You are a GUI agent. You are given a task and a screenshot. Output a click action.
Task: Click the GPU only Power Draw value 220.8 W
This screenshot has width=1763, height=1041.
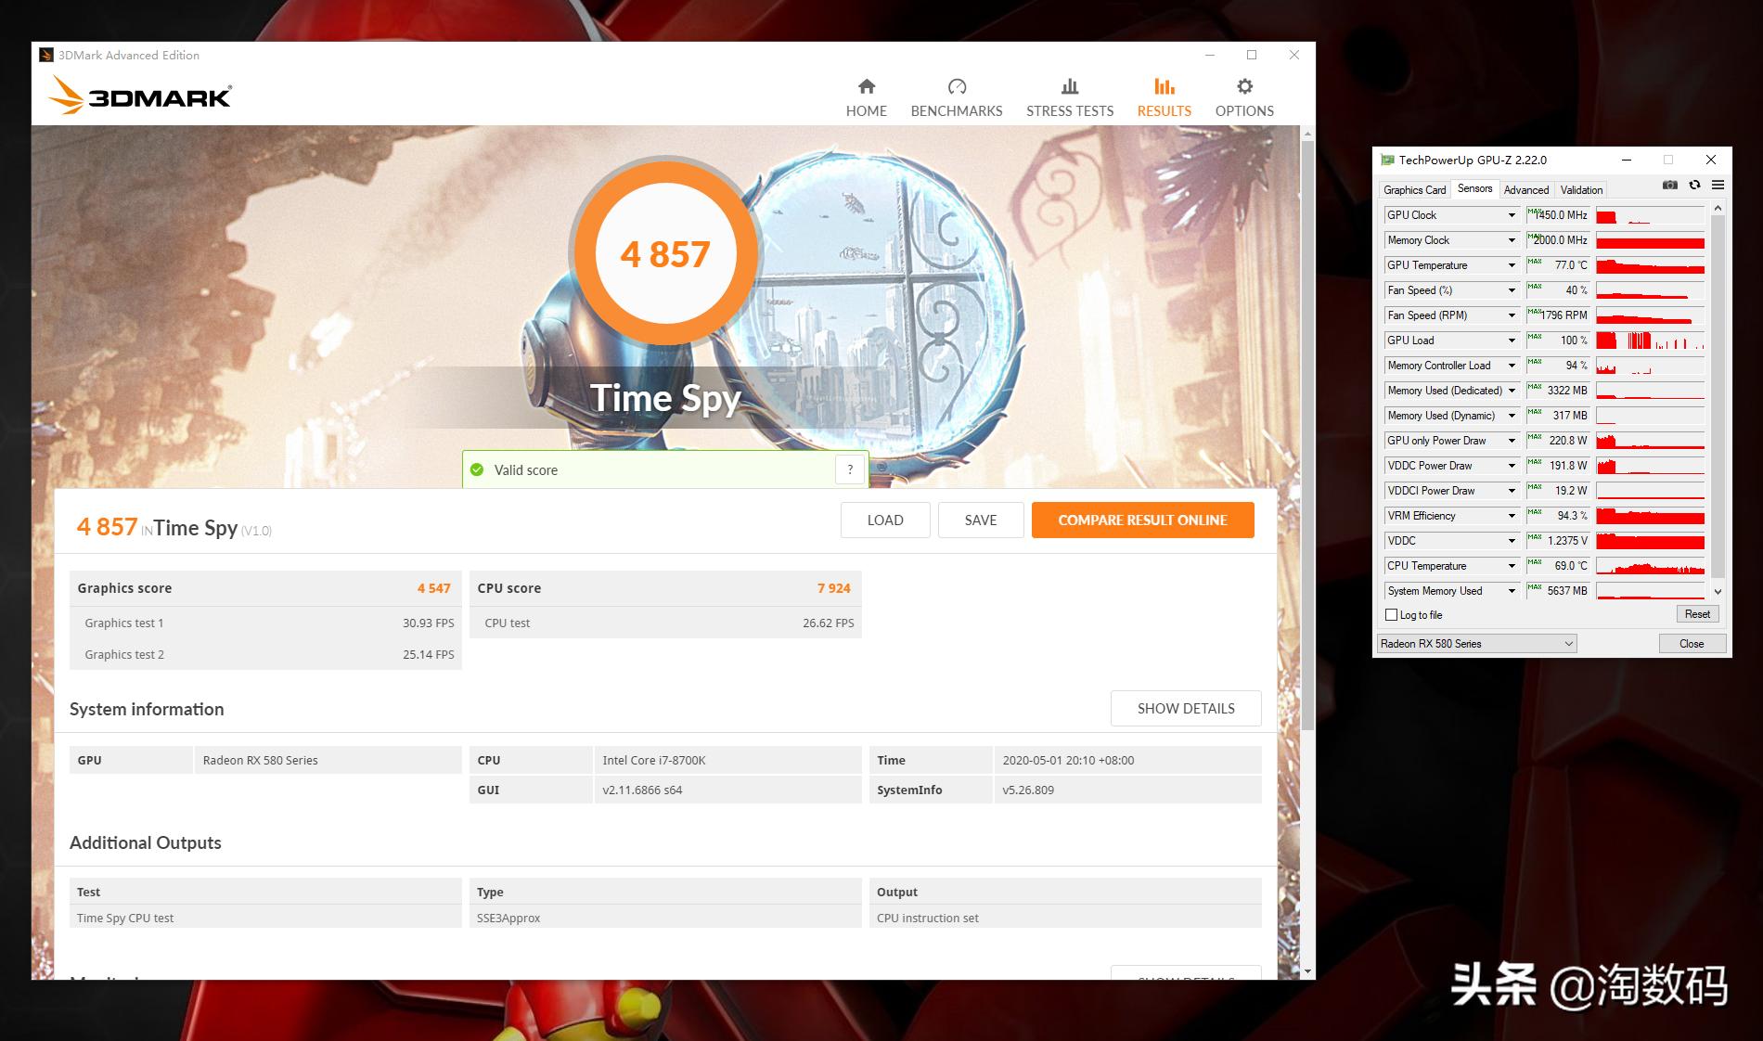coord(1559,441)
